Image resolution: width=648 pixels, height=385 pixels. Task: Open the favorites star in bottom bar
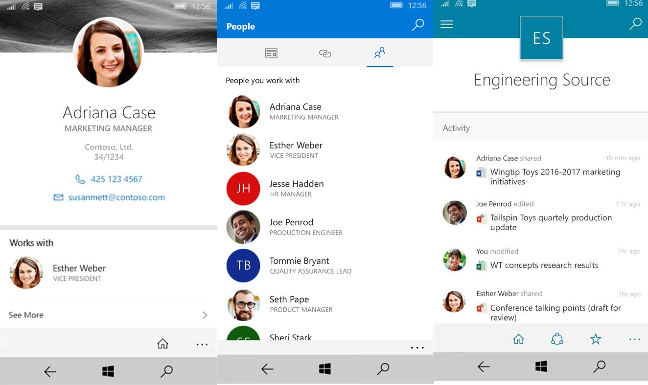click(596, 339)
